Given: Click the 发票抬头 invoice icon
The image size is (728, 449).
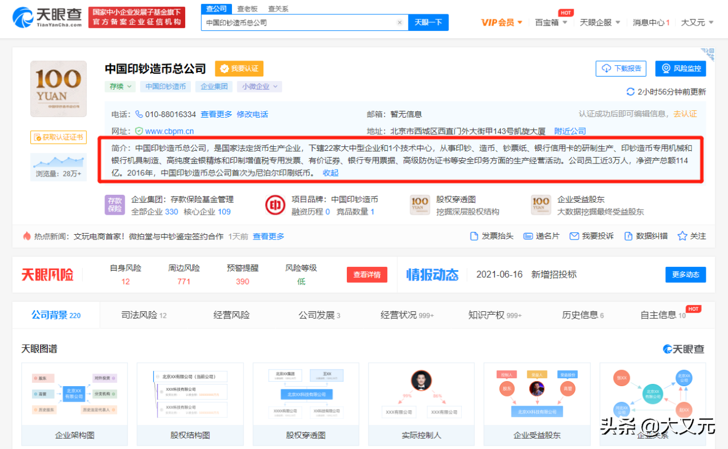Looking at the screenshot, I should pos(474,236).
